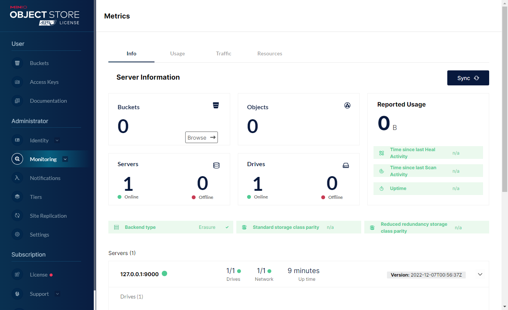Switch to the Usage tab
The height and width of the screenshot is (310, 508).
(x=178, y=53)
